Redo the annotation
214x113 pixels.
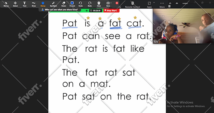coord(90,4)
